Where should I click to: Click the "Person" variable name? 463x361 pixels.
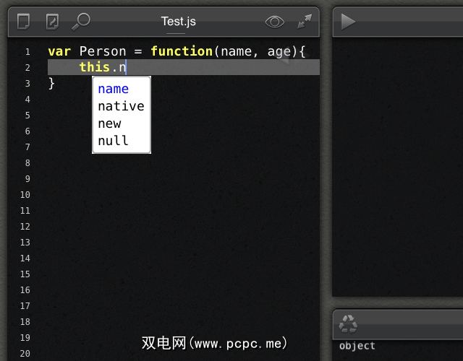pos(103,52)
